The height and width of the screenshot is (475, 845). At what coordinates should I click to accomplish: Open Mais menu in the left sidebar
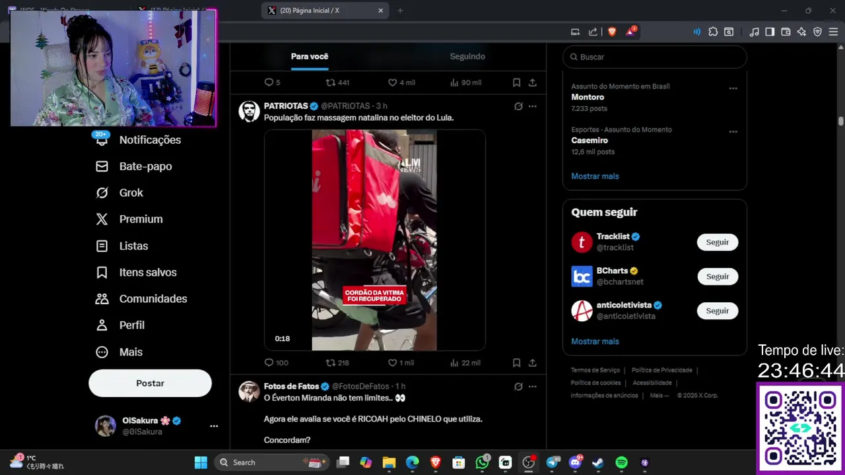point(119,352)
